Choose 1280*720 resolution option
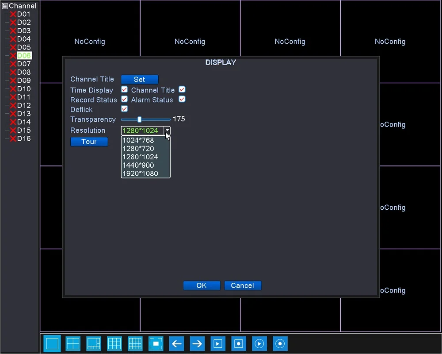 point(145,149)
